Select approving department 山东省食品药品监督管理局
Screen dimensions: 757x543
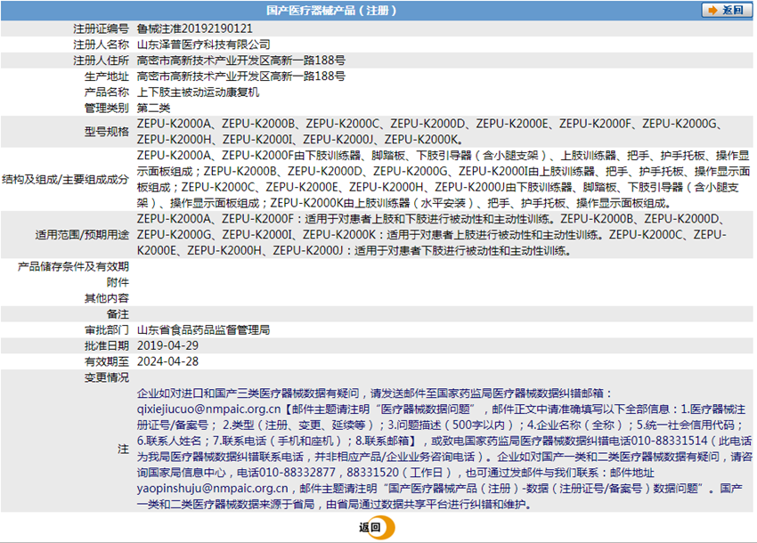tap(204, 330)
